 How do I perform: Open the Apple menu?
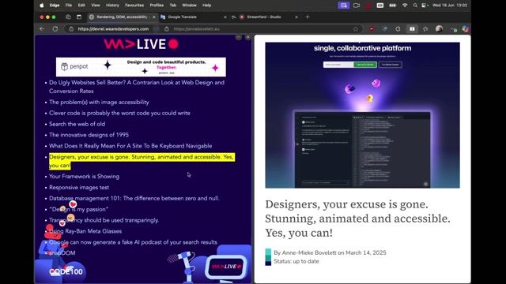42,6
